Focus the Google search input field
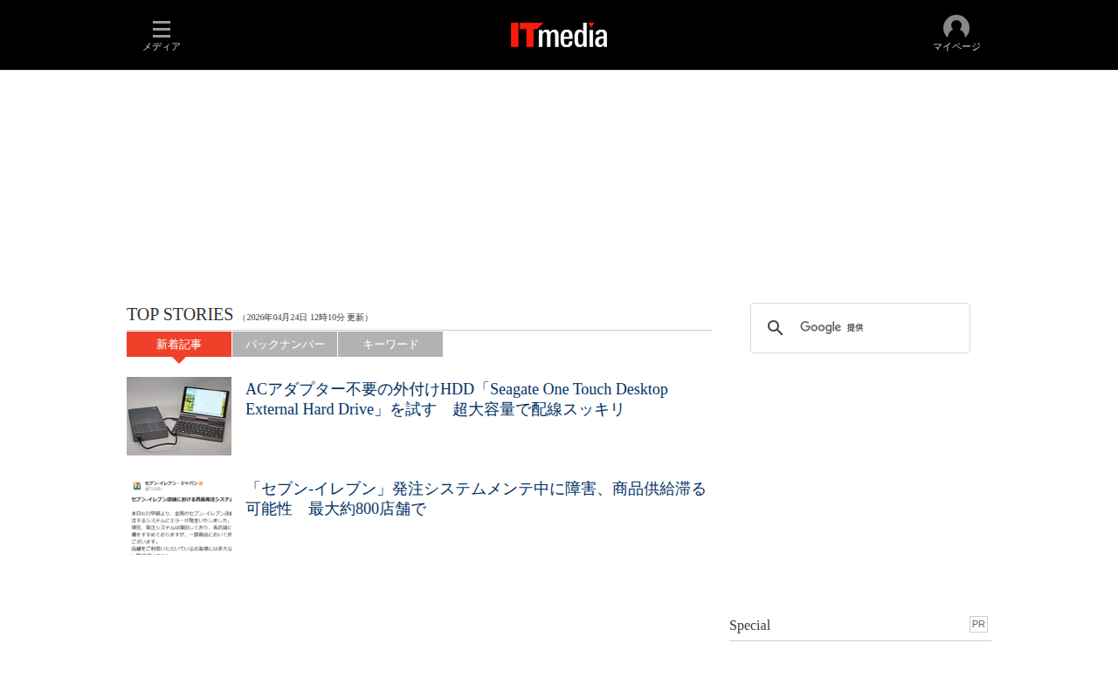 (x=876, y=328)
